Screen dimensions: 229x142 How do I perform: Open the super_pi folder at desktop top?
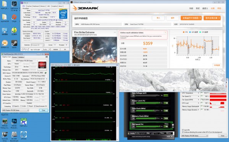[x=5, y=5]
